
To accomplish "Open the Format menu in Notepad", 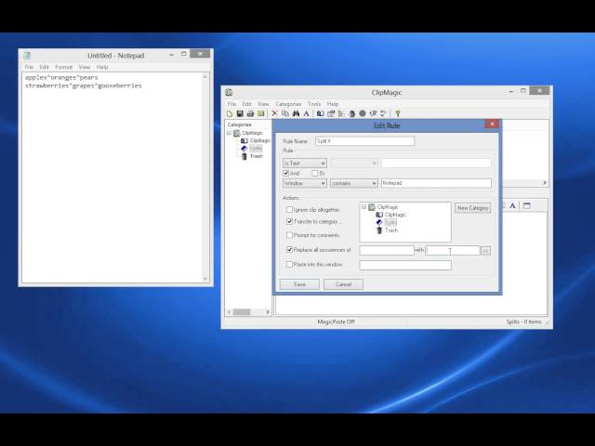I will tap(64, 67).
